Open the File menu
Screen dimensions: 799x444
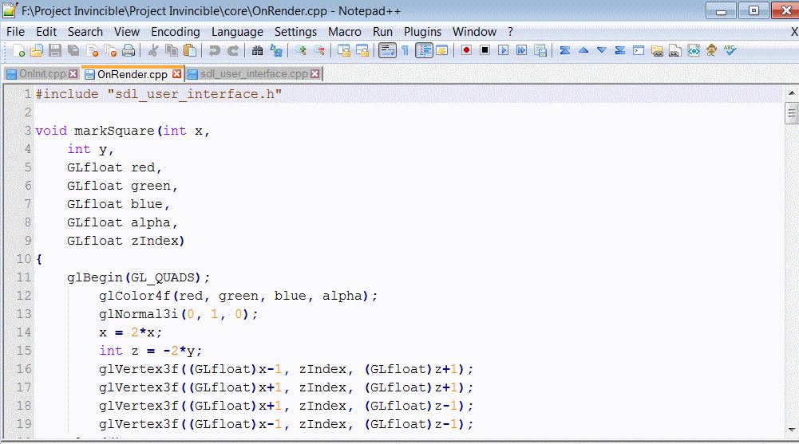pos(15,32)
